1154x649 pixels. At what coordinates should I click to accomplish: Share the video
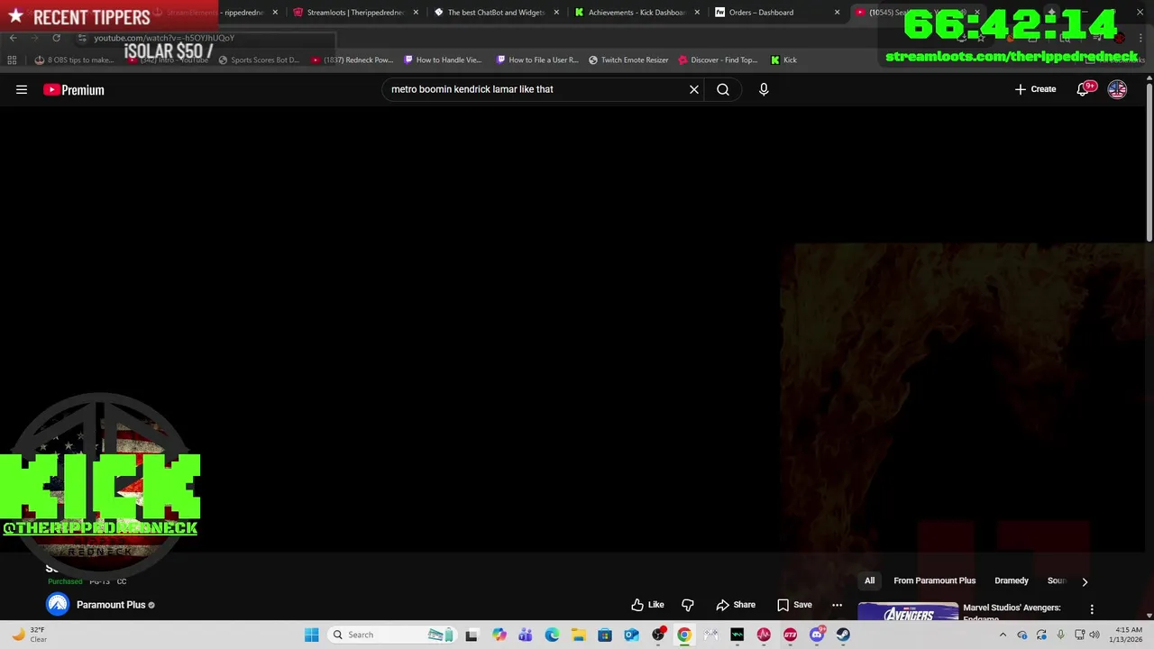pos(736,605)
